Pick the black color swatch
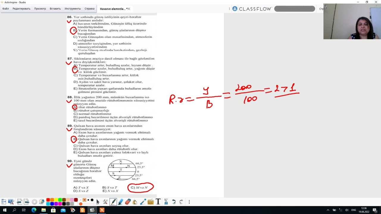 tap(64, 204)
